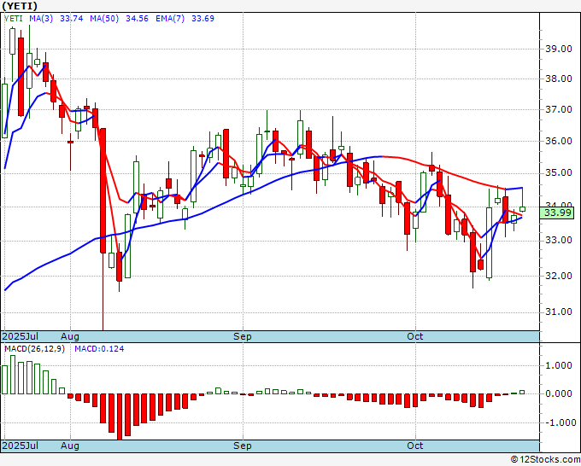
Task: Click the 35.00 price axis label
Action: 559,173
